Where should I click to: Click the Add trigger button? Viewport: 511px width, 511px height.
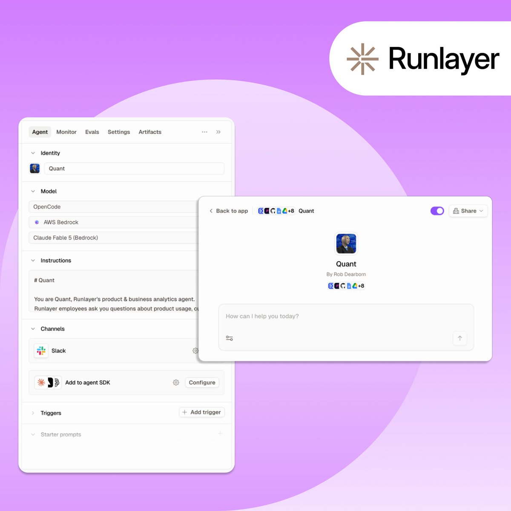tap(202, 412)
